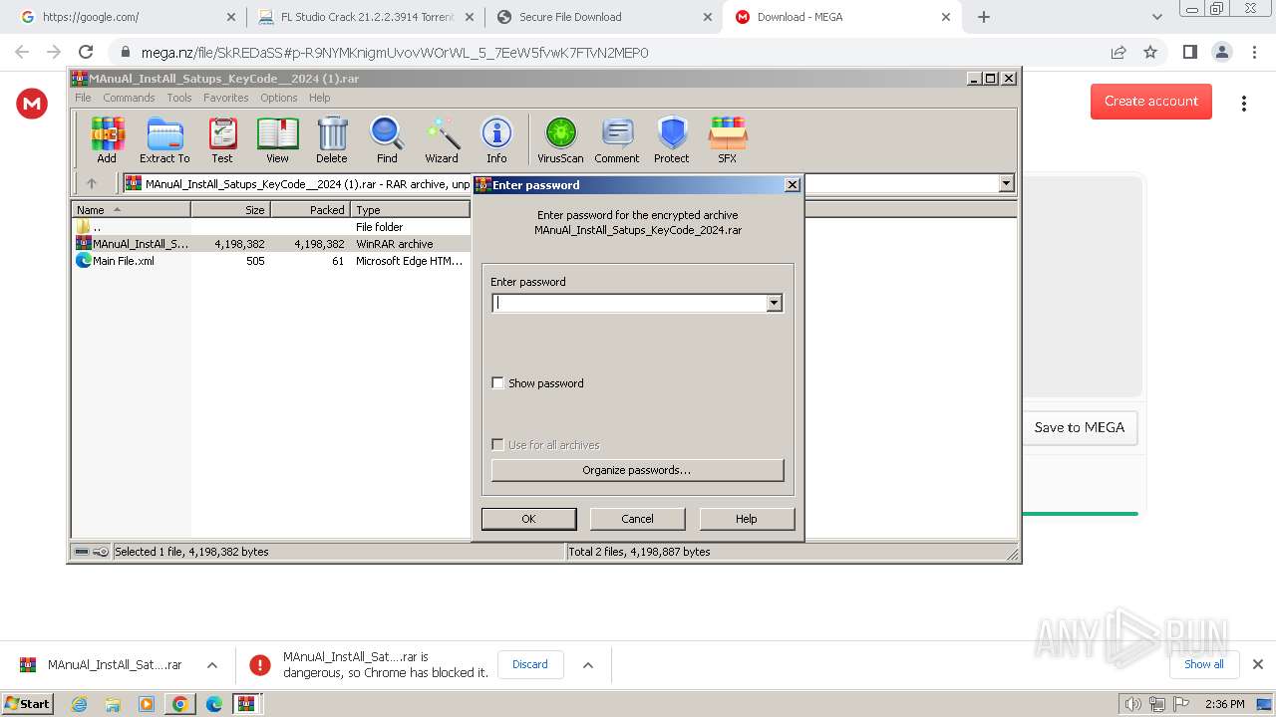Expand the WinRAR address path dropdown
This screenshot has width=1276, height=717.
point(1006,183)
